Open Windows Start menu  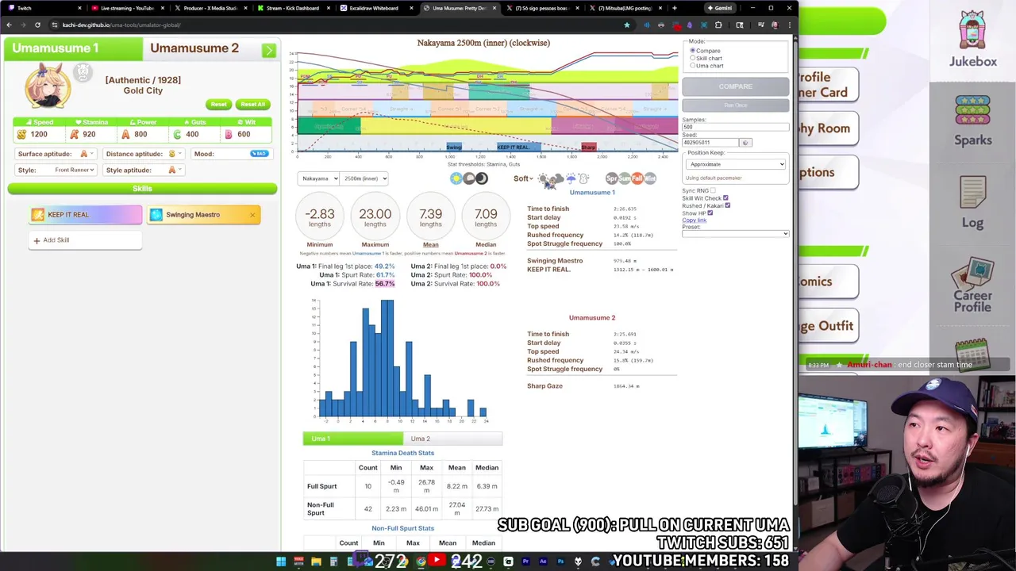(x=281, y=561)
